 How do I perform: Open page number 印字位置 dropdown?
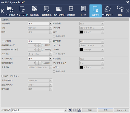pos(92,41)
